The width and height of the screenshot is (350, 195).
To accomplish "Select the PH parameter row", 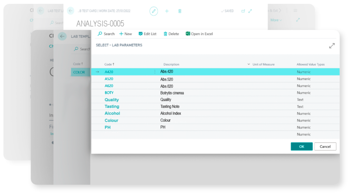I will click(107, 127).
